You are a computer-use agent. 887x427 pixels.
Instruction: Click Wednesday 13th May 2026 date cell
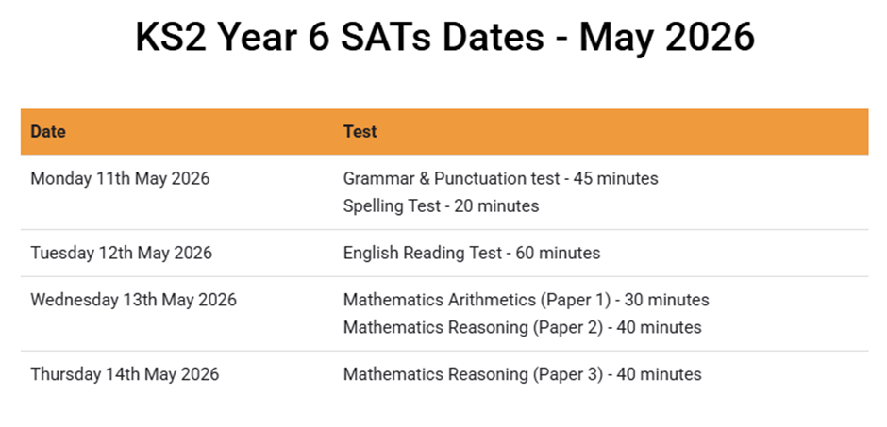(133, 300)
